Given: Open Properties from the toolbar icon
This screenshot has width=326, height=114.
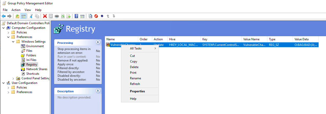Looking at the screenshot, I should [51, 16].
